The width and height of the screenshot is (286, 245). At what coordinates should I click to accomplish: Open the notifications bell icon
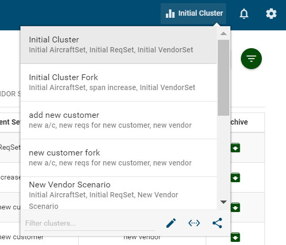coord(244,14)
